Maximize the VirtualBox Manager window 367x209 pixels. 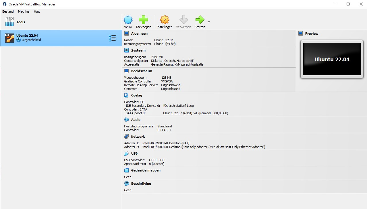click(348, 4)
